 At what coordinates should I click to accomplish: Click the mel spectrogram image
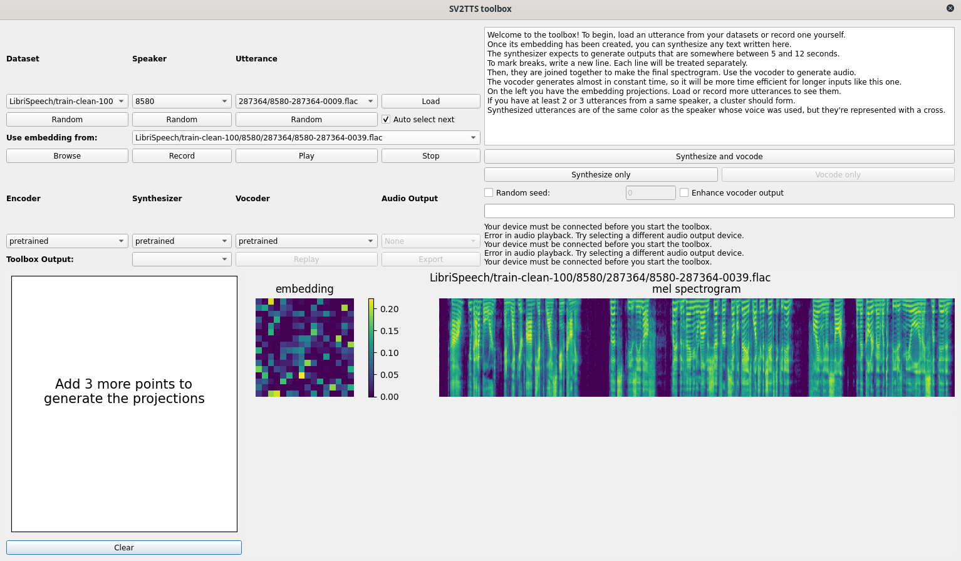tap(697, 347)
